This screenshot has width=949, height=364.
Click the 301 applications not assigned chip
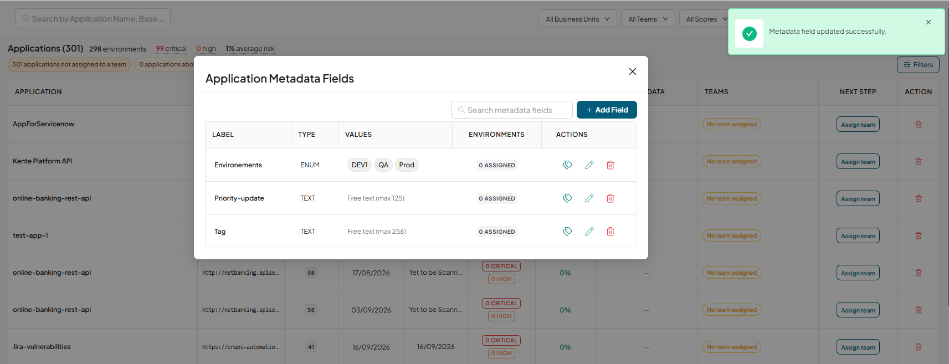click(x=69, y=64)
